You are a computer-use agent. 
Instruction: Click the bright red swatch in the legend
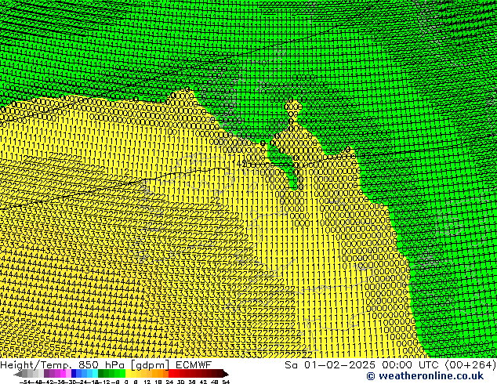[171, 373]
